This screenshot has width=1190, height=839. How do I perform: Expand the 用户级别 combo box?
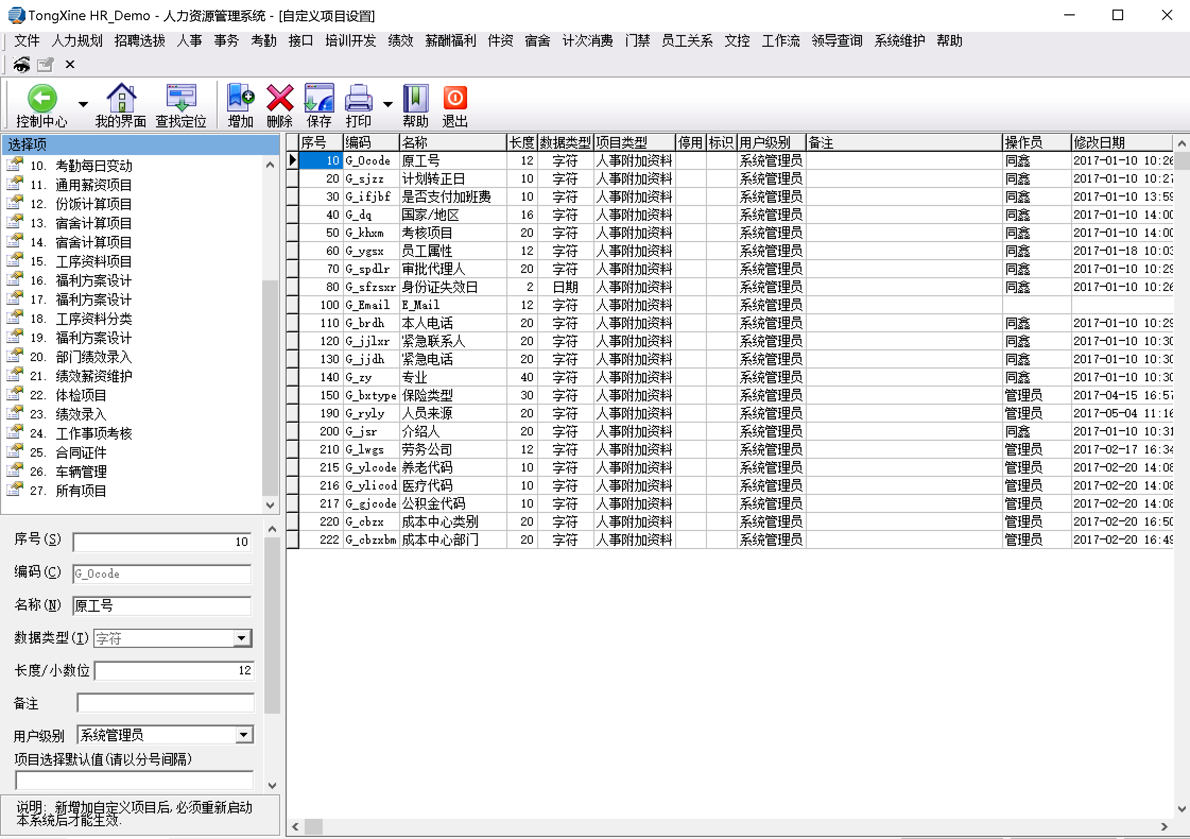pos(244,735)
